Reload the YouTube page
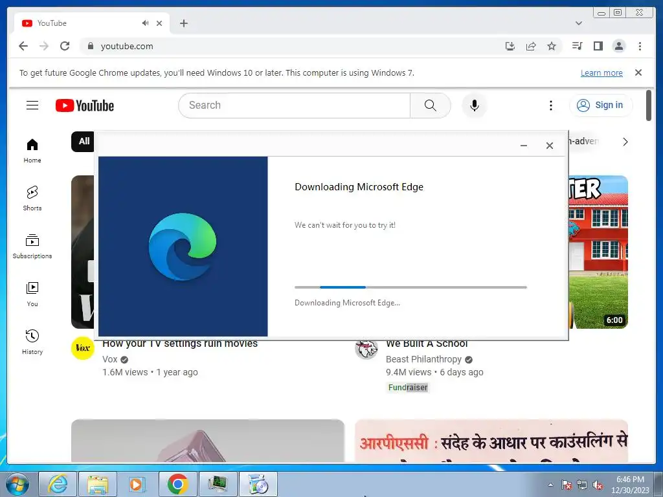Viewport: 663px width, 497px height. [65, 46]
